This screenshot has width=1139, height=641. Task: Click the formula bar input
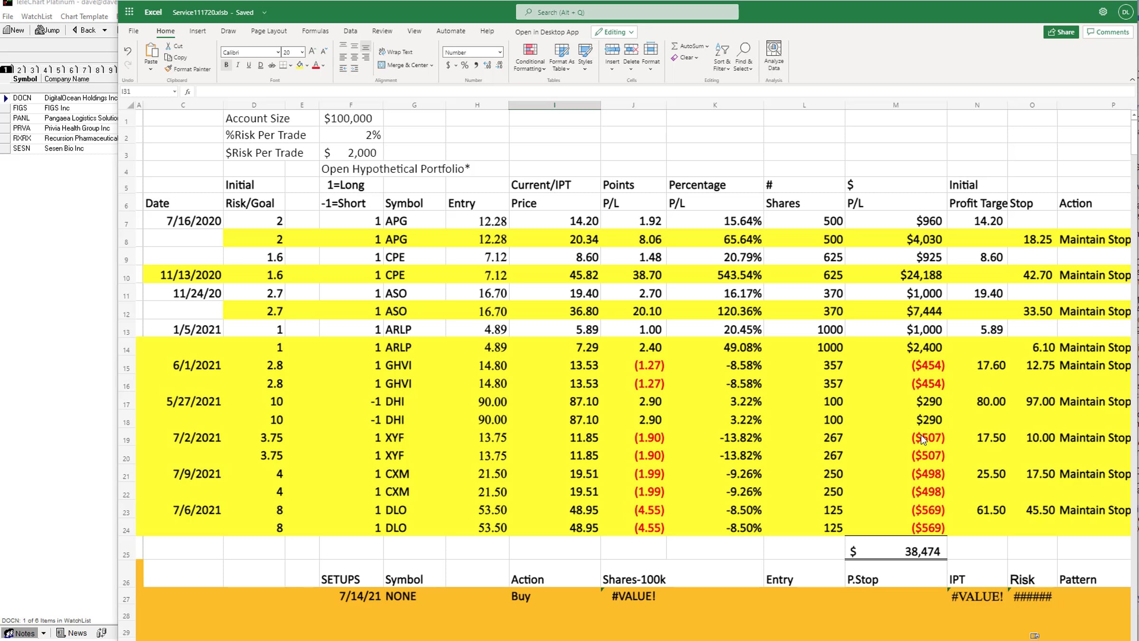(x=664, y=91)
